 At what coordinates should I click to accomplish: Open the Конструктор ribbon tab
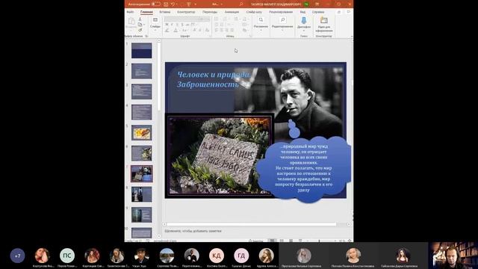coord(186,12)
